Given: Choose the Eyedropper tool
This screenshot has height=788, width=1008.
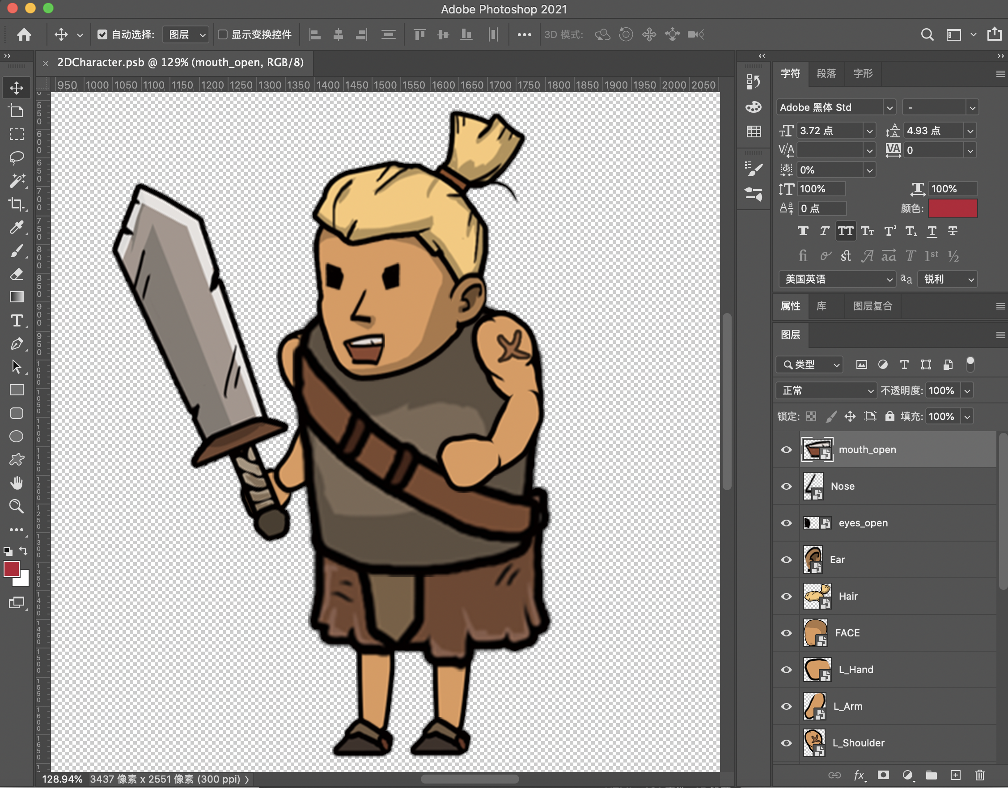Looking at the screenshot, I should pos(17,228).
